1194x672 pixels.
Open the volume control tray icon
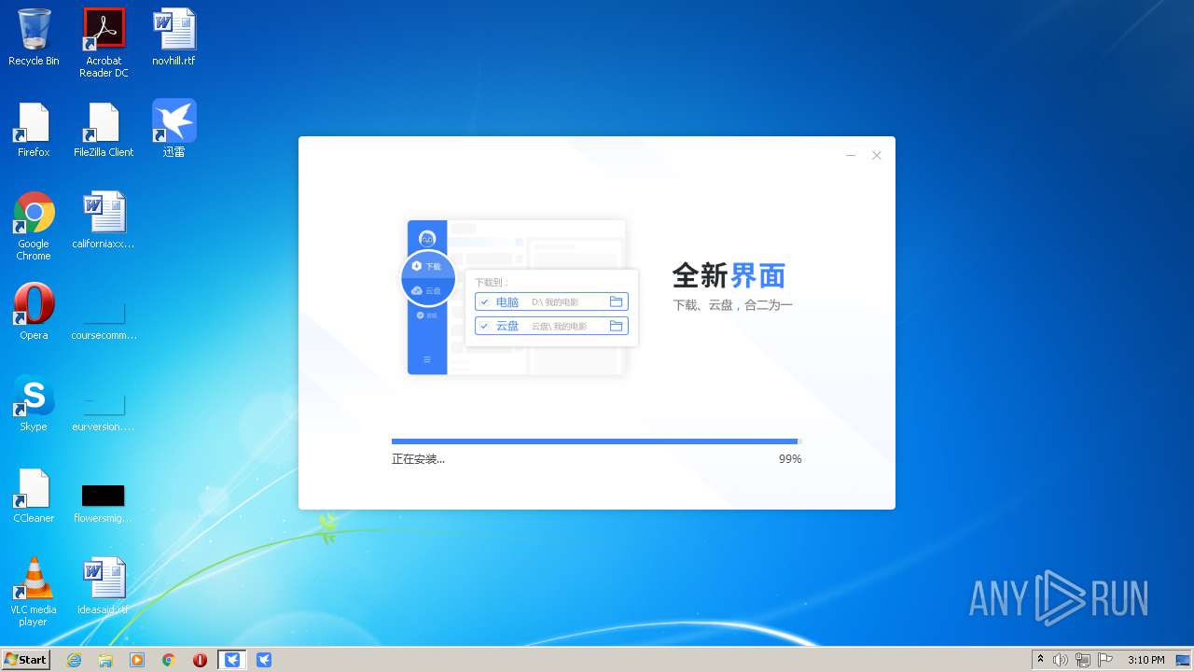click(1061, 660)
